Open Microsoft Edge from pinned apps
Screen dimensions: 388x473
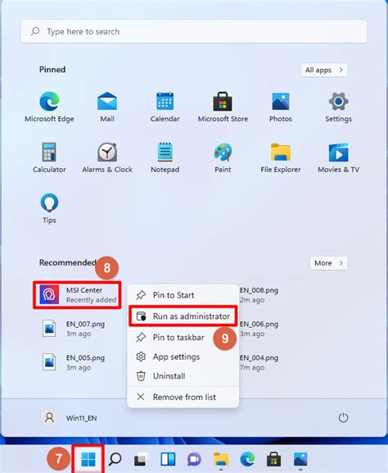point(49,107)
